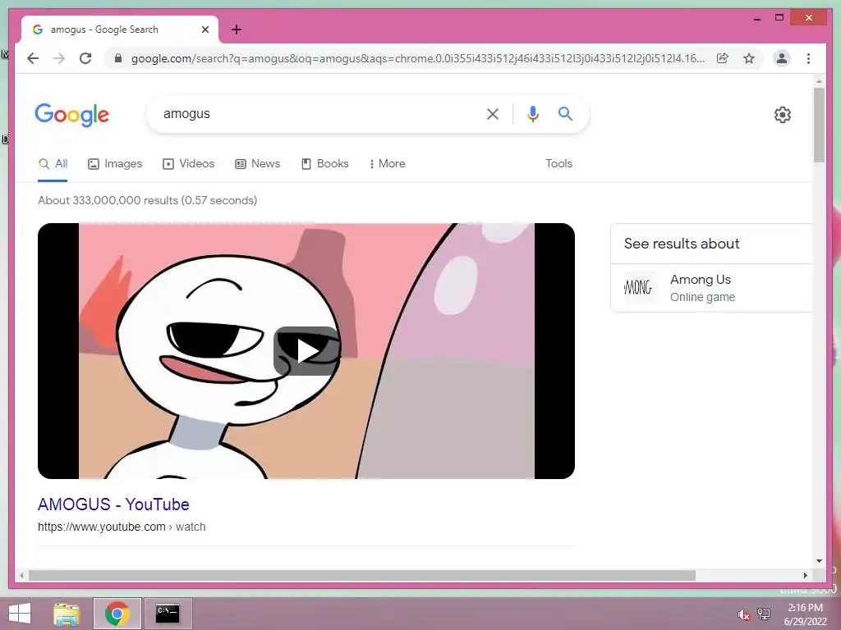Image resolution: width=841 pixels, height=630 pixels.
Task: Minimize the Chrome window
Action: click(x=756, y=18)
